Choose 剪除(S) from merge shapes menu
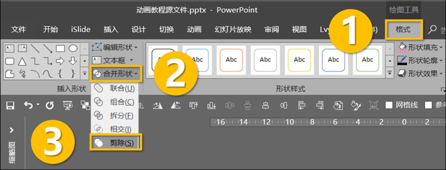The height and width of the screenshot is (170, 446). pyautogui.click(x=116, y=143)
